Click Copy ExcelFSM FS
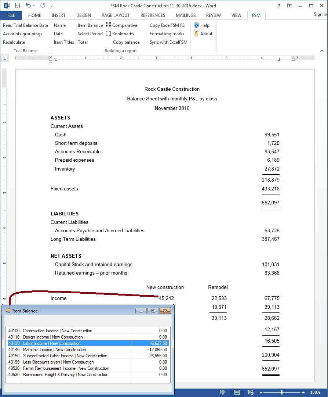 click(167, 25)
